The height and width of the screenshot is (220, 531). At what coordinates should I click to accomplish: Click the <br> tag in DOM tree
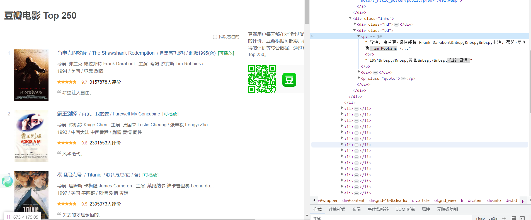(x=370, y=54)
